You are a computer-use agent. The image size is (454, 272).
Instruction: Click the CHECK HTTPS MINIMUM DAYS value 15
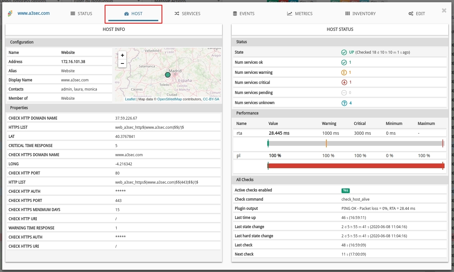[x=117, y=210]
